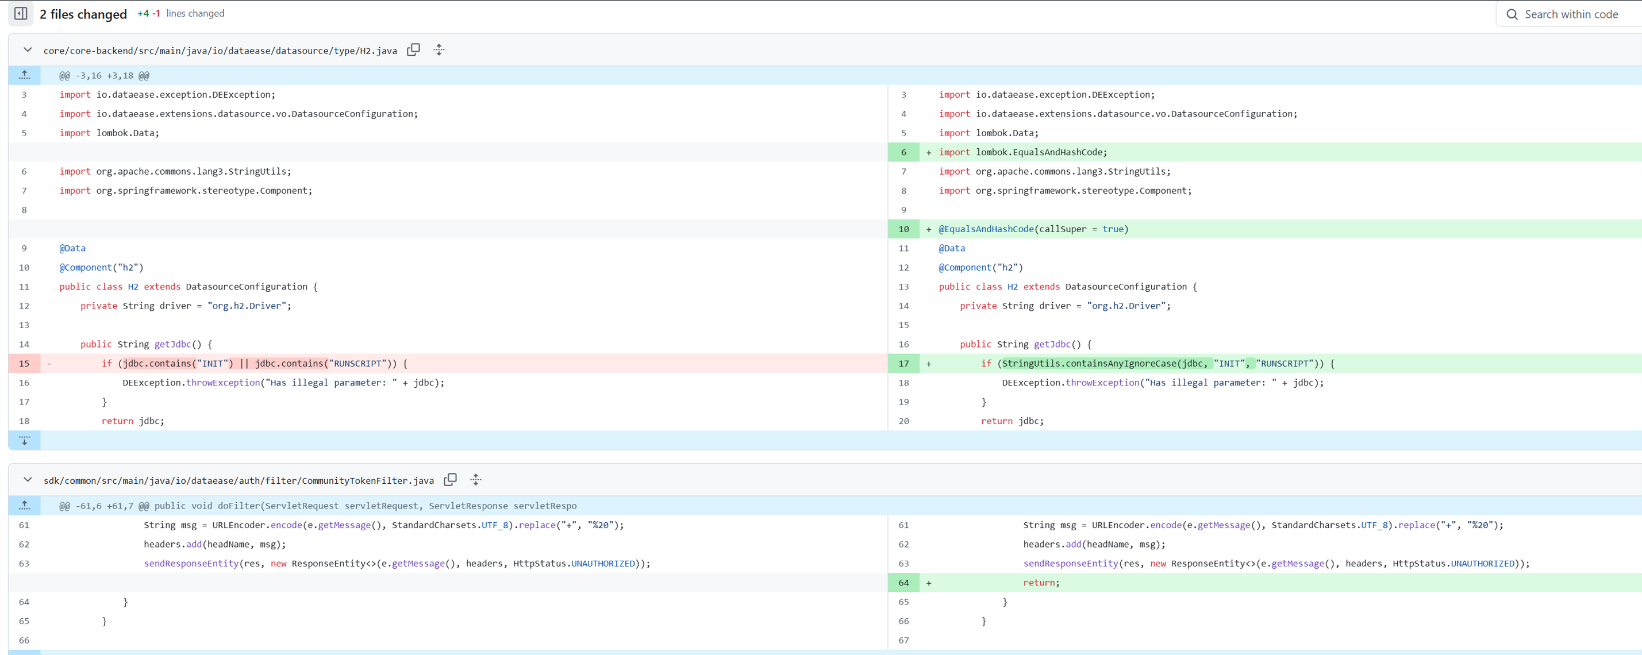Viewport: 1642px width, 655px height.
Task: Select added line number 17
Action: pos(903,363)
